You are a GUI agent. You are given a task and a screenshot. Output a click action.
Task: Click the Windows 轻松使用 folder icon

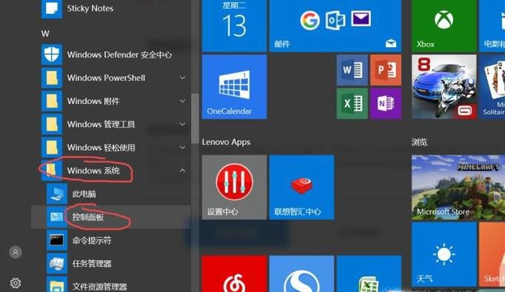[52, 147]
